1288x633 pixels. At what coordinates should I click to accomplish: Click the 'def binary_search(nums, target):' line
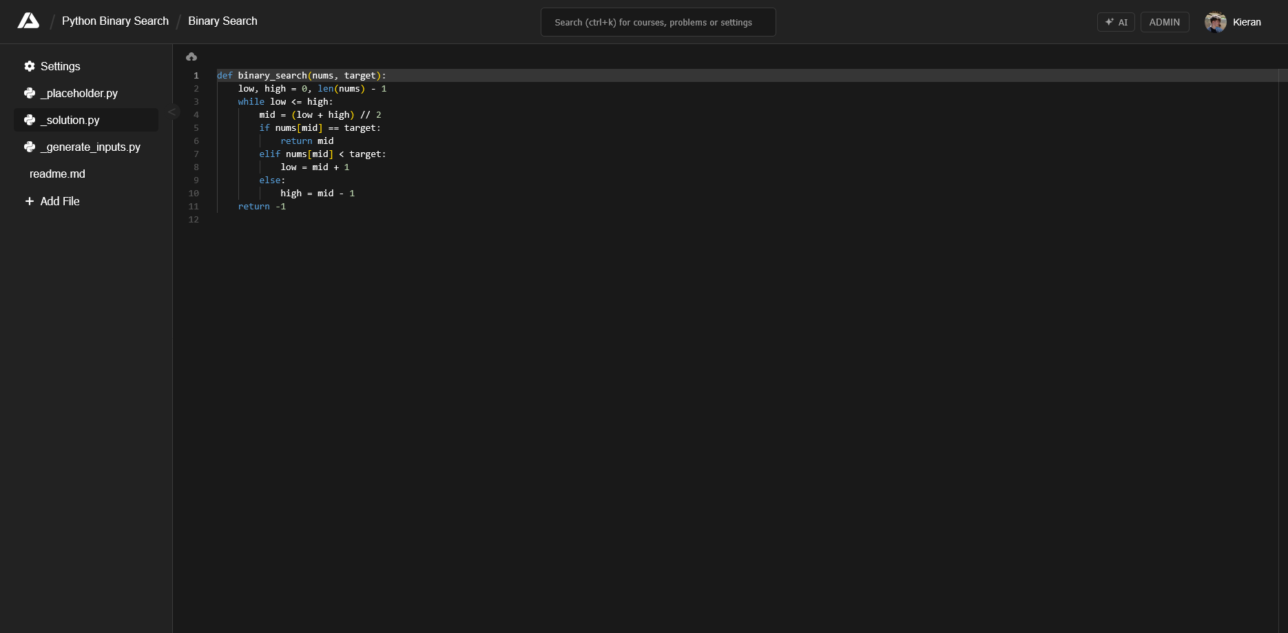302,75
